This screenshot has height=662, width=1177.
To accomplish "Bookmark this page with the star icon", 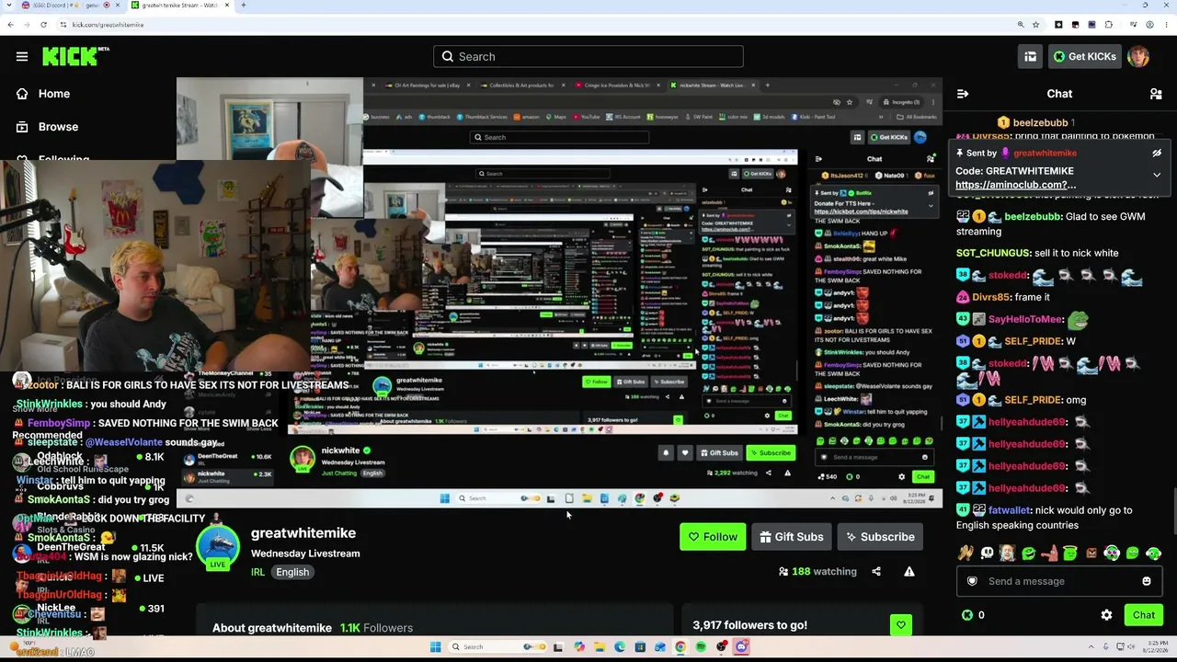I will pyautogui.click(x=1036, y=25).
